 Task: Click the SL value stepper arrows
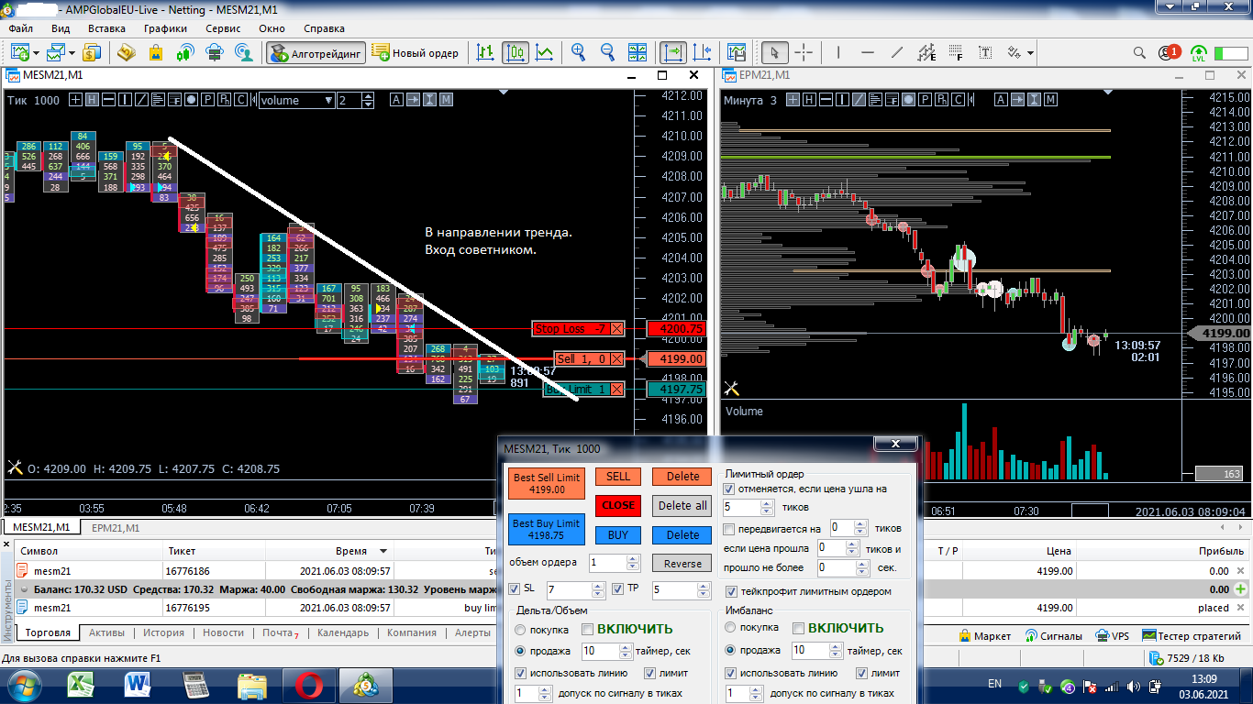click(x=598, y=590)
